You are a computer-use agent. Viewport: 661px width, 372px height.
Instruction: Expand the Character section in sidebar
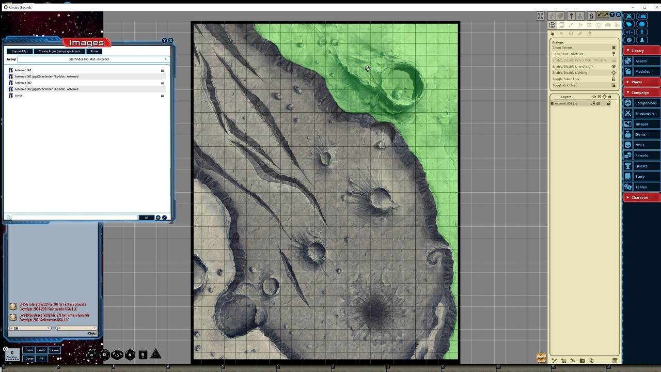(641, 197)
